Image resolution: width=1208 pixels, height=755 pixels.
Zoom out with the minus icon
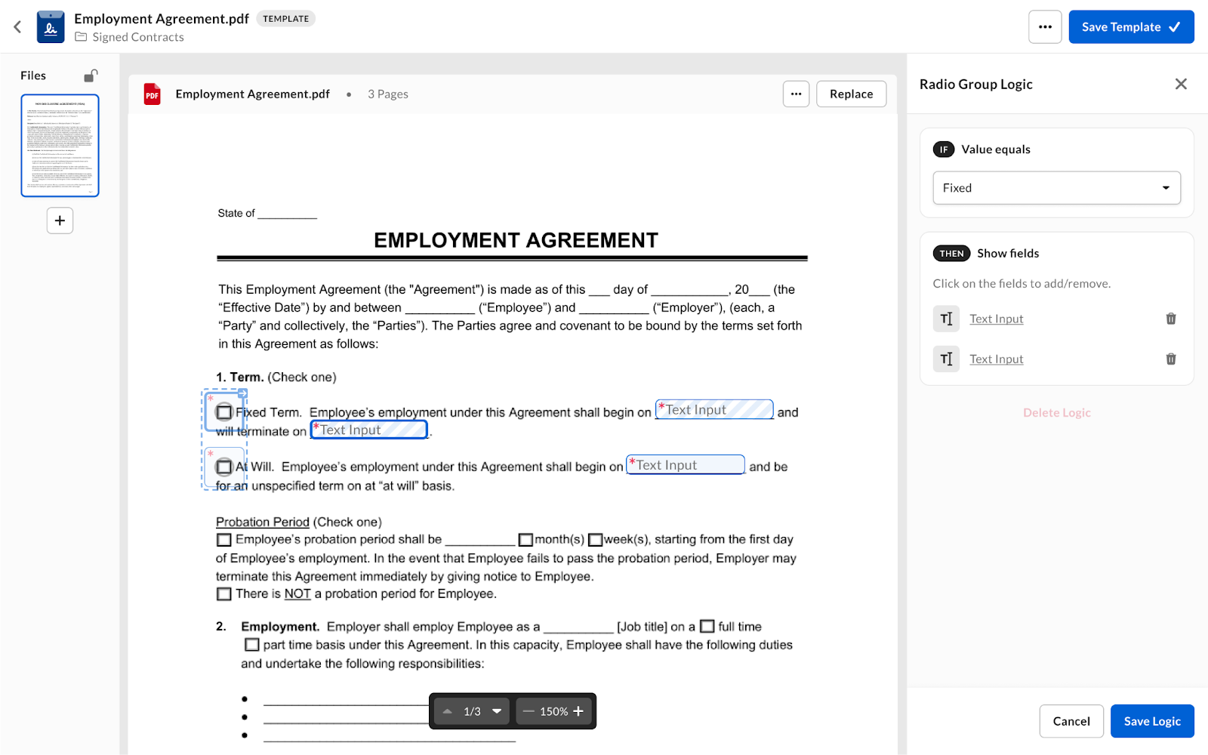[528, 711]
